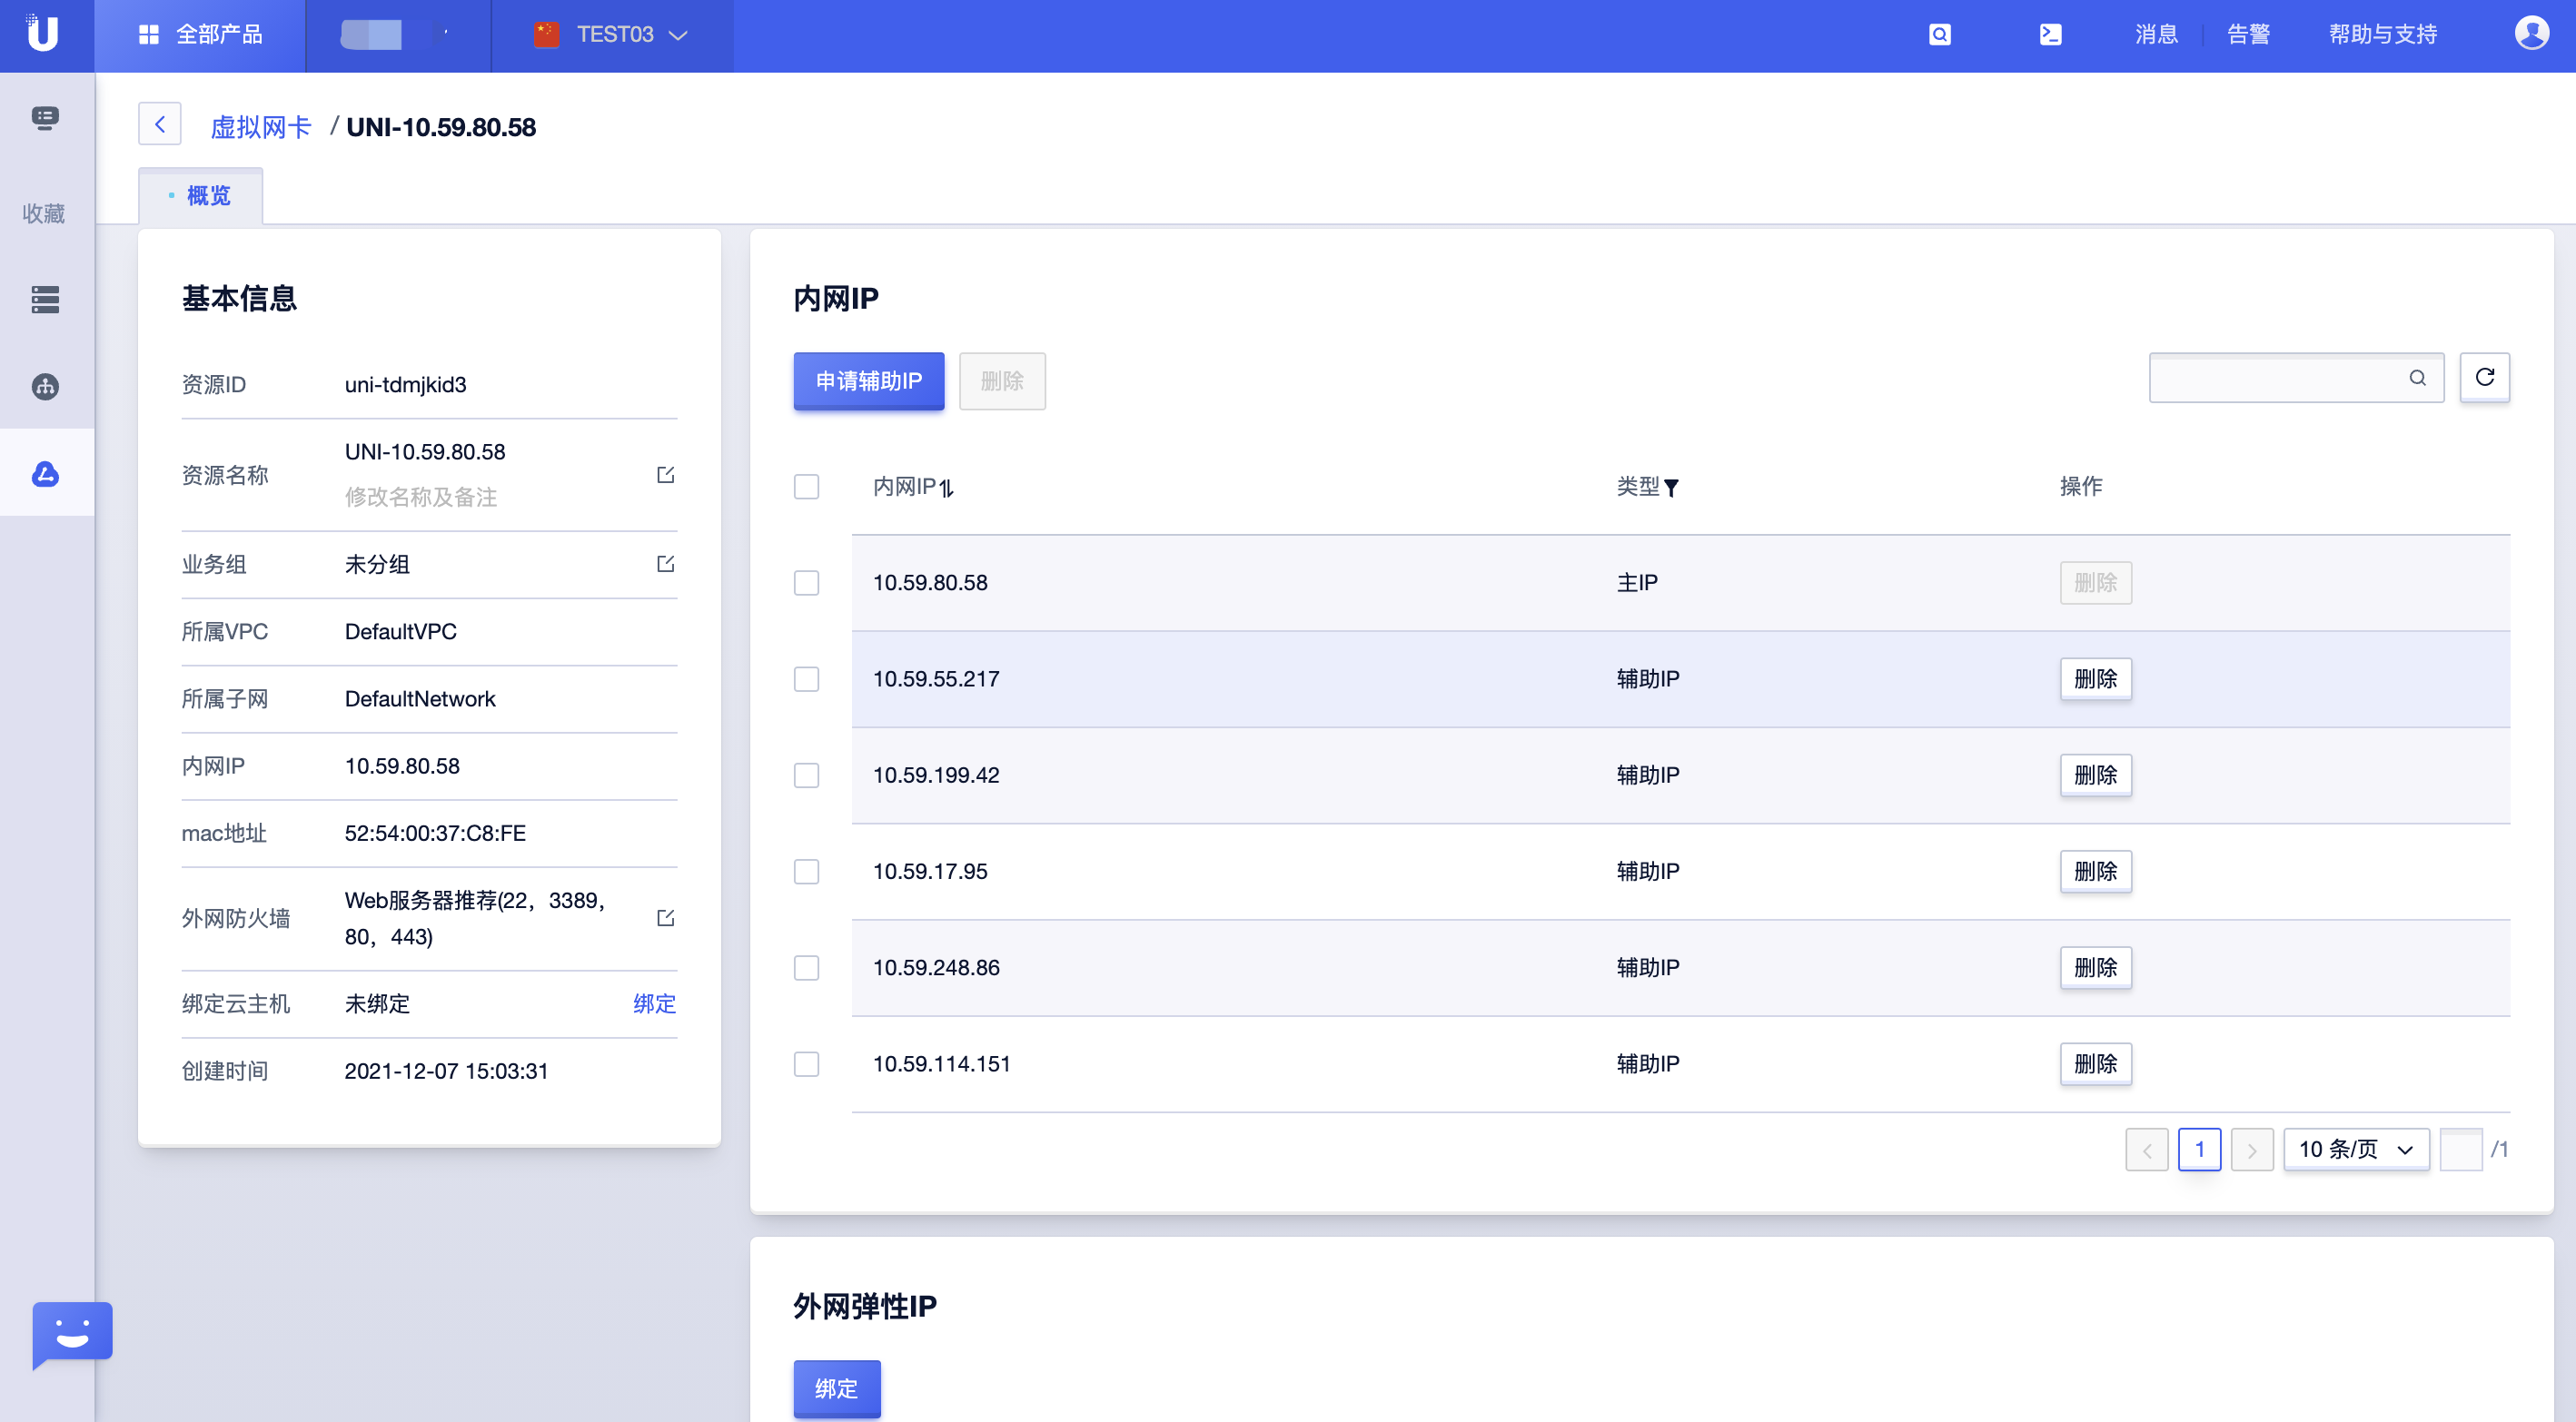
Task: Edit the 资源名称 name and remark
Action: pos(665,475)
